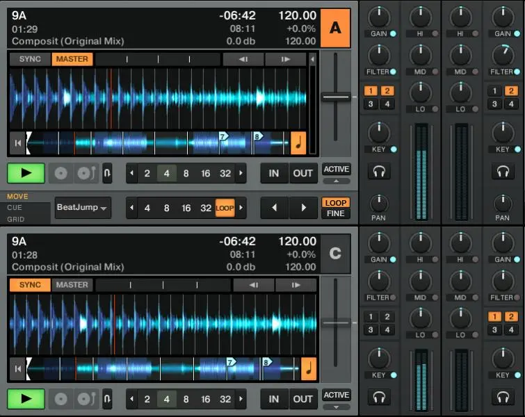Click the IN loop button on Deck A
Image resolution: width=525 pixels, height=417 pixels.
tap(274, 173)
